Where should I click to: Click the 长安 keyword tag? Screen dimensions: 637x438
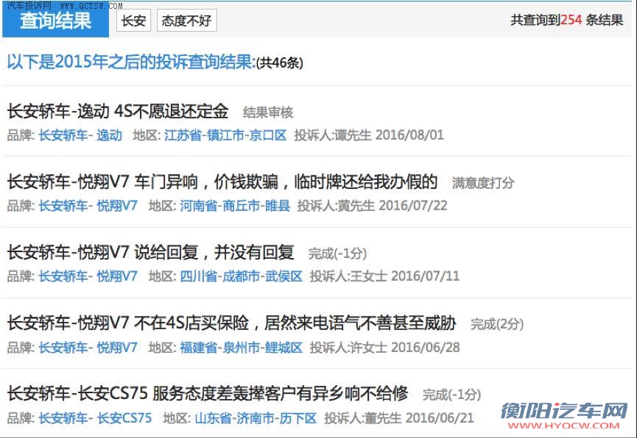(133, 21)
